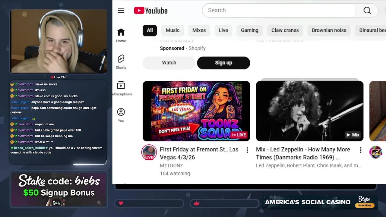The width and height of the screenshot is (386, 217).
Task: Click the streamer webcam feed
Action: pyautogui.click(x=59, y=42)
